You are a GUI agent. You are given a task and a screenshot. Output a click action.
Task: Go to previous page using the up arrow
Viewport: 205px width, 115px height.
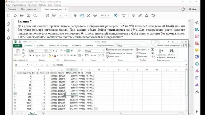tap(47, 15)
